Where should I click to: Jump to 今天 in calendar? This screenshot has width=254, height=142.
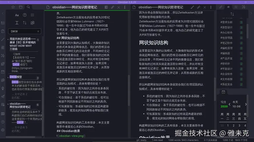[x=235, y=102]
